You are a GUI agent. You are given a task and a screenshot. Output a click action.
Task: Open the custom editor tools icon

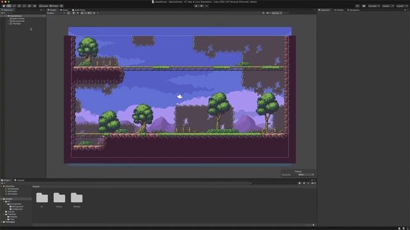pos(35,6)
